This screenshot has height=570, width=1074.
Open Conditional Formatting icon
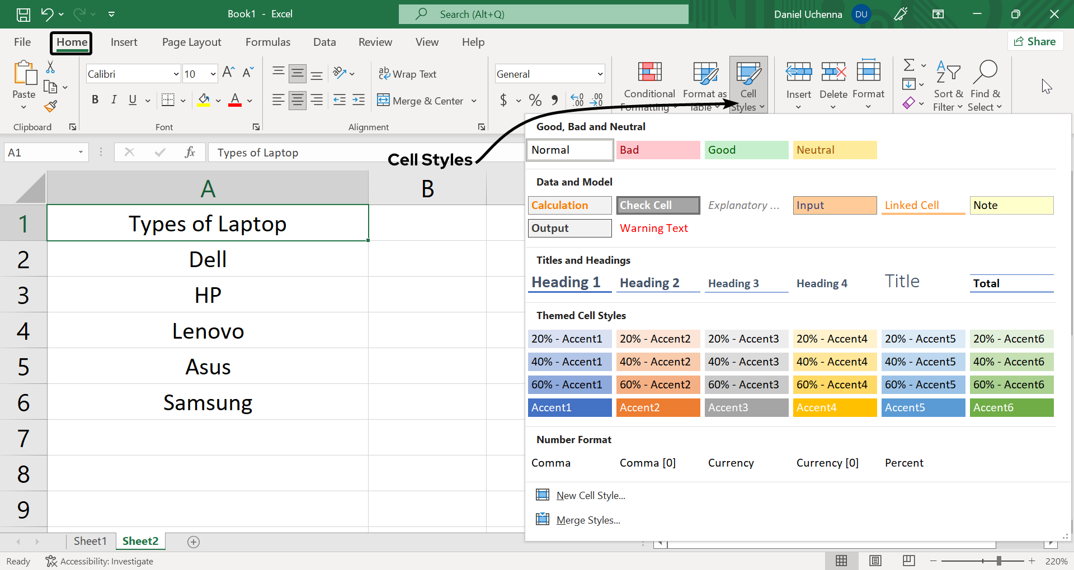(649, 73)
